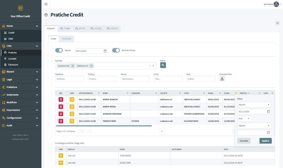Click the table horizontal scrollbar
Image resolution: width=283 pixels, height=168 pixels.
coord(104,126)
